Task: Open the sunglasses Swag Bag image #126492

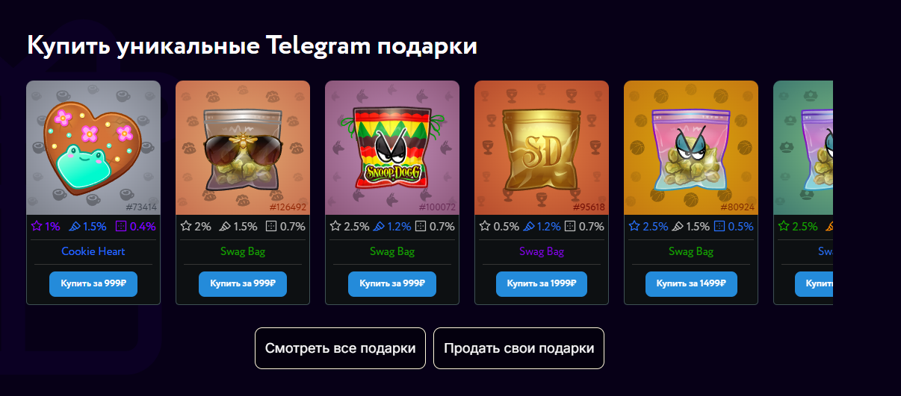Action: pyautogui.click(x=243, y=148)
